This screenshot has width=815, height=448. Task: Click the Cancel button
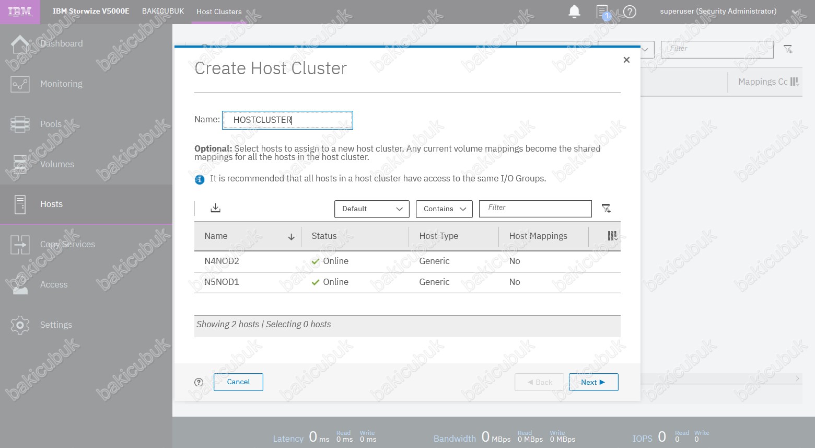pyautogui.click(x=238, y=382)
